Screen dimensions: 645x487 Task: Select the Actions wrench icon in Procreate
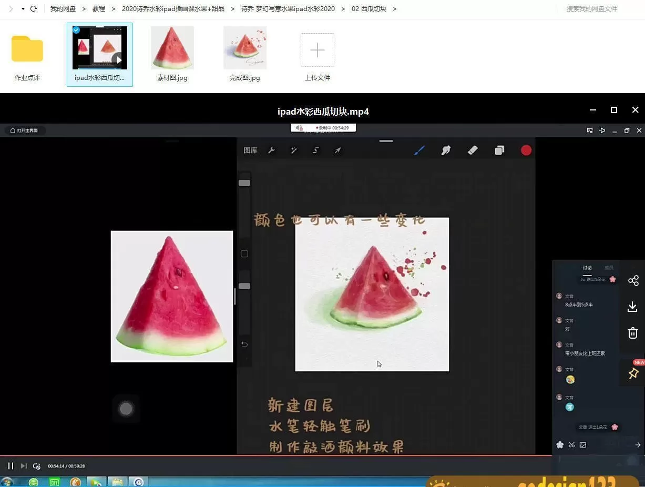pyautogui.click(x=272, y=150)
